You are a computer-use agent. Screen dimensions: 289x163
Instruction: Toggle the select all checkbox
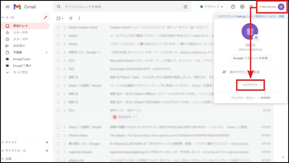[x=59, y=18]
